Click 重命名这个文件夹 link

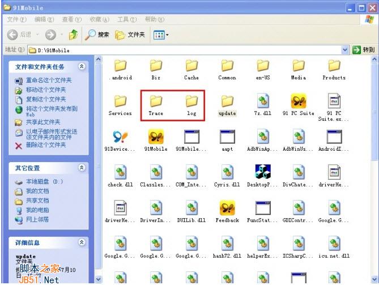[49, 80]
